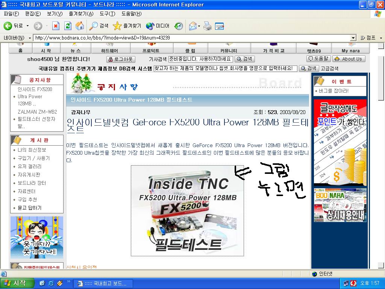Switch to the 뉴스 site tab

pyautogui.click(x=76, y=49)
